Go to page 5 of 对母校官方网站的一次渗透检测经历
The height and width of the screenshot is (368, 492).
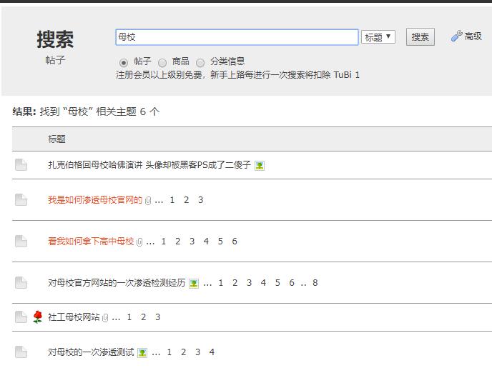click(277, 283)
